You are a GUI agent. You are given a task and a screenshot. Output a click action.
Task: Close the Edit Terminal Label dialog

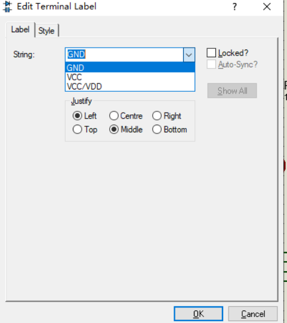[x=267, y=7]
